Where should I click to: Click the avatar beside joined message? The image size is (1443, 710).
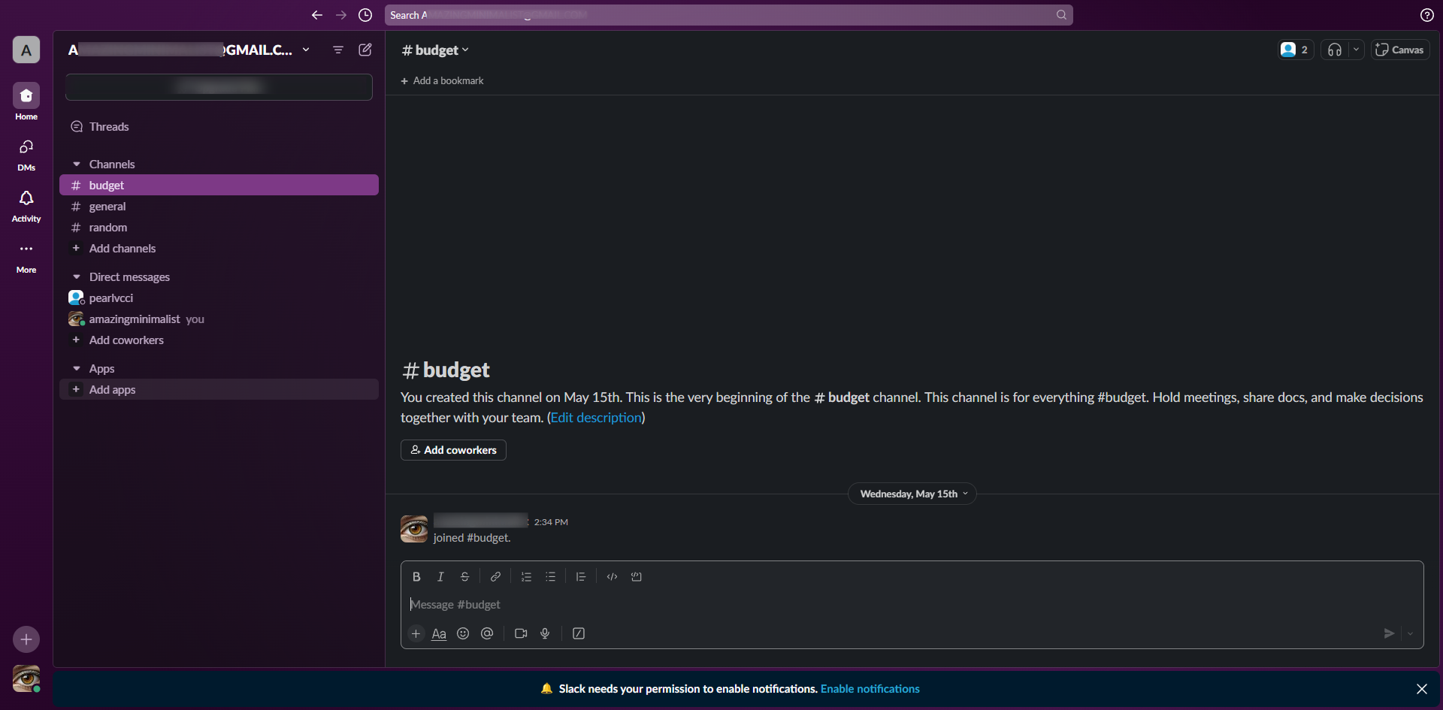414,529
